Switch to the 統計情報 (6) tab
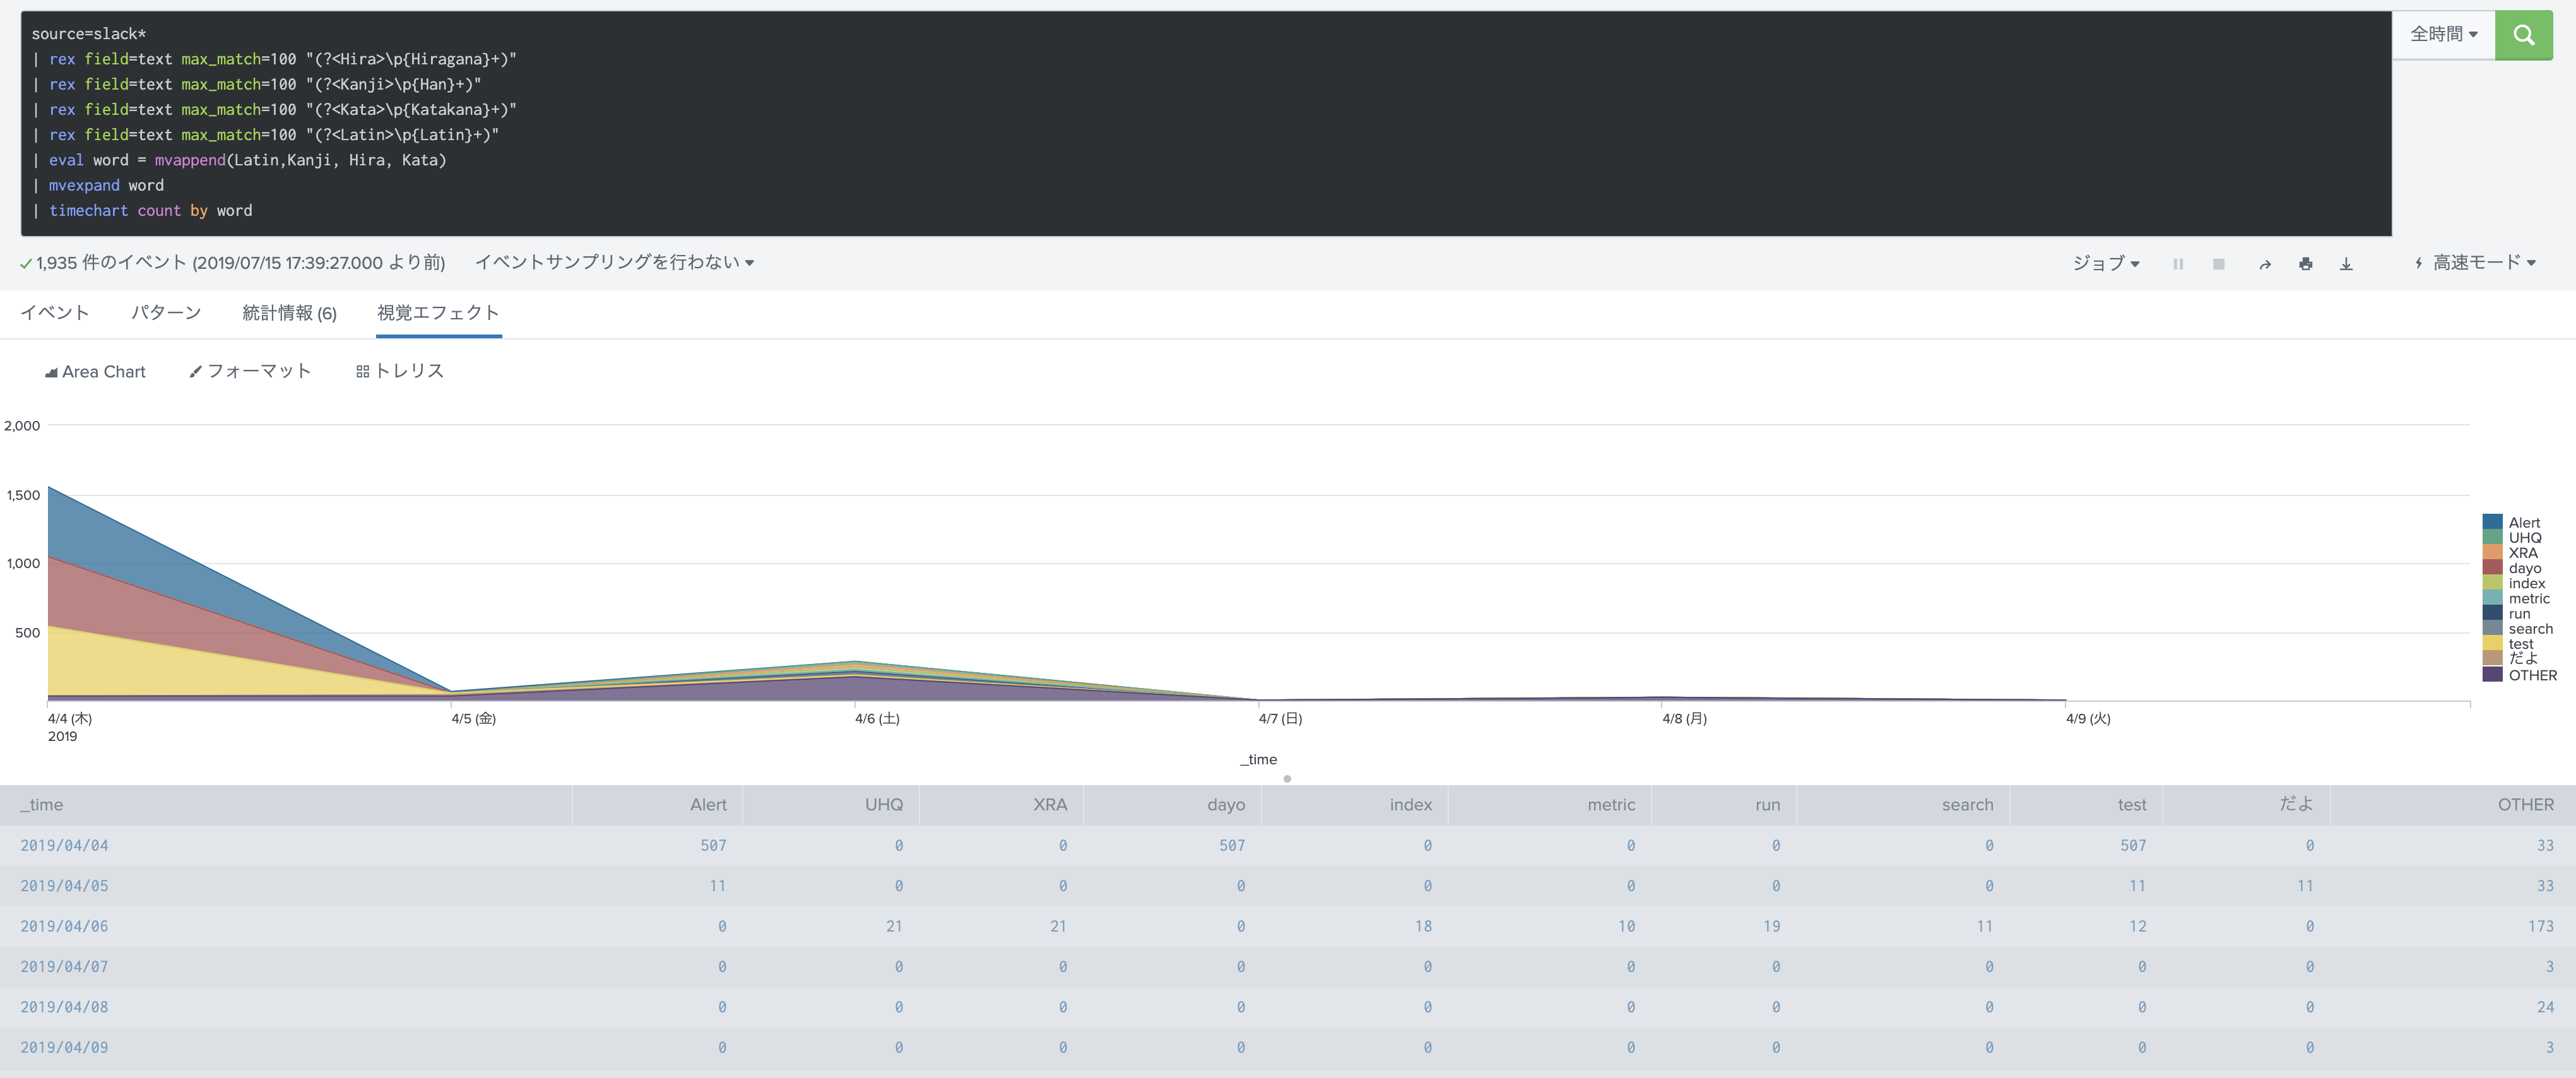Image resolution: width=2576 pixels, height=1078 pixels. 289,313
